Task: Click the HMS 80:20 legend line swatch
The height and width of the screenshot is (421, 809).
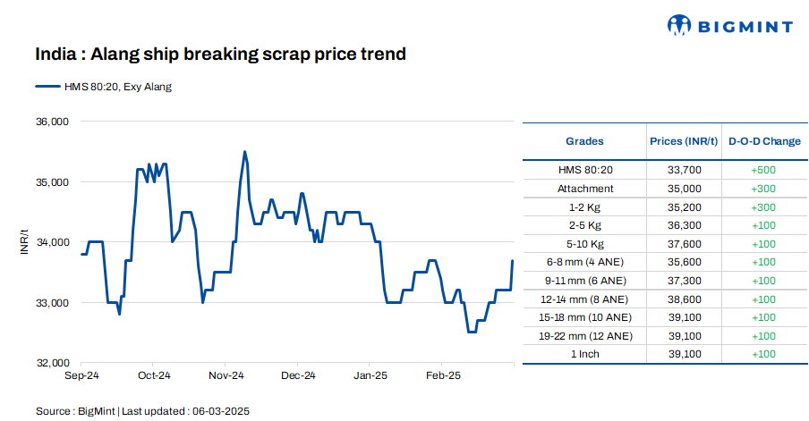Action: tap(47, 87)
